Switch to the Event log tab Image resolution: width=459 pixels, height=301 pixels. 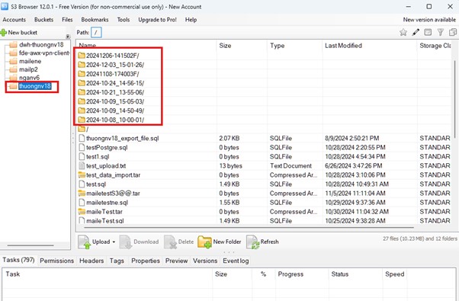[236, 261]
